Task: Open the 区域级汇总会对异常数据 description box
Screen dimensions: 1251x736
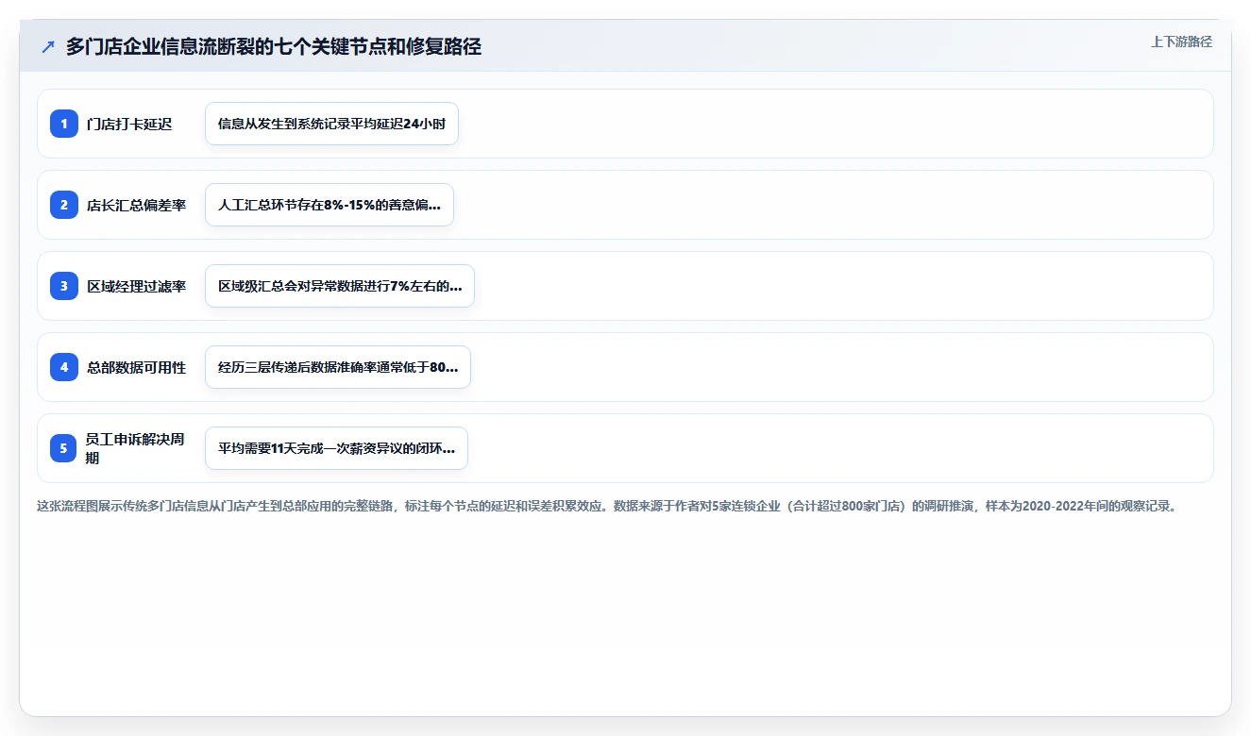Action: (x=340, y=286)
